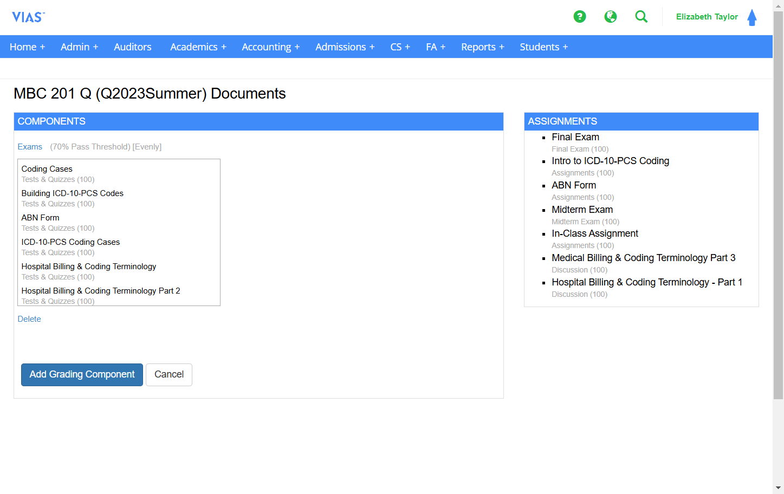This screenshot has height=494, width=784.
Task: Expand the Academics + menu
Action: pos(198,47)
